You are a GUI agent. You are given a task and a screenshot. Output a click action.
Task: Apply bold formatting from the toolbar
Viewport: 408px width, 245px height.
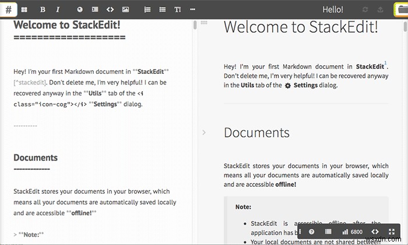pos(43,10)
